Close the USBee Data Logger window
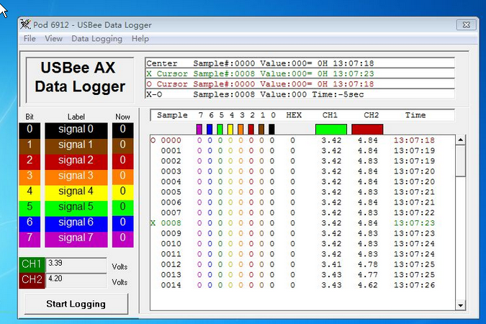Viewport: 486px width, 324px height. point(466,24)
